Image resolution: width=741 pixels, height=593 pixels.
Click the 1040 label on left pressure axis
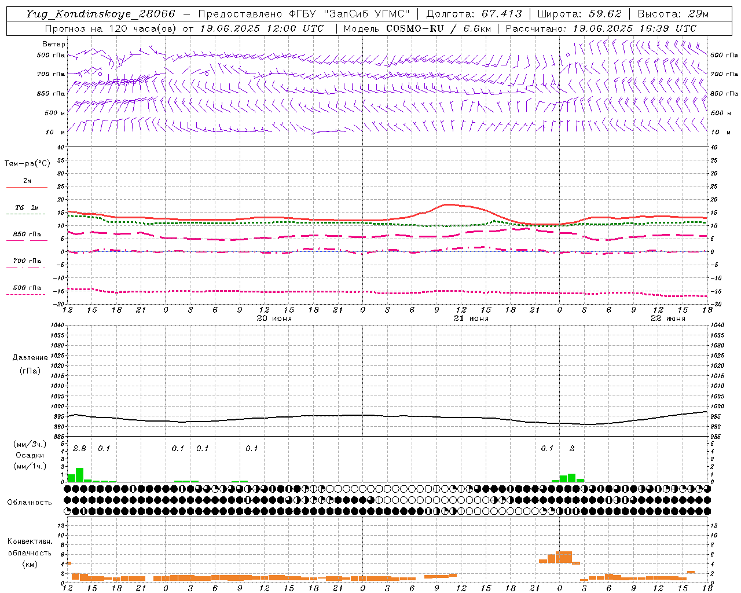click(x=58, y=325)
